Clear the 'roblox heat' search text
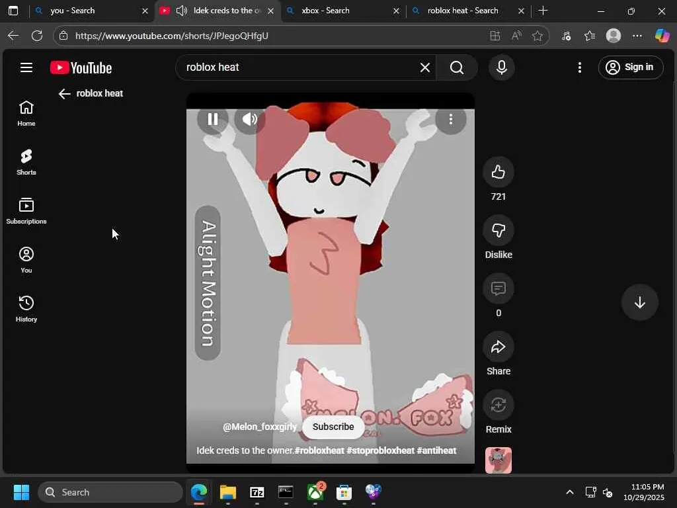This screenshot has width=677, height=508. [x=425, y=67]
